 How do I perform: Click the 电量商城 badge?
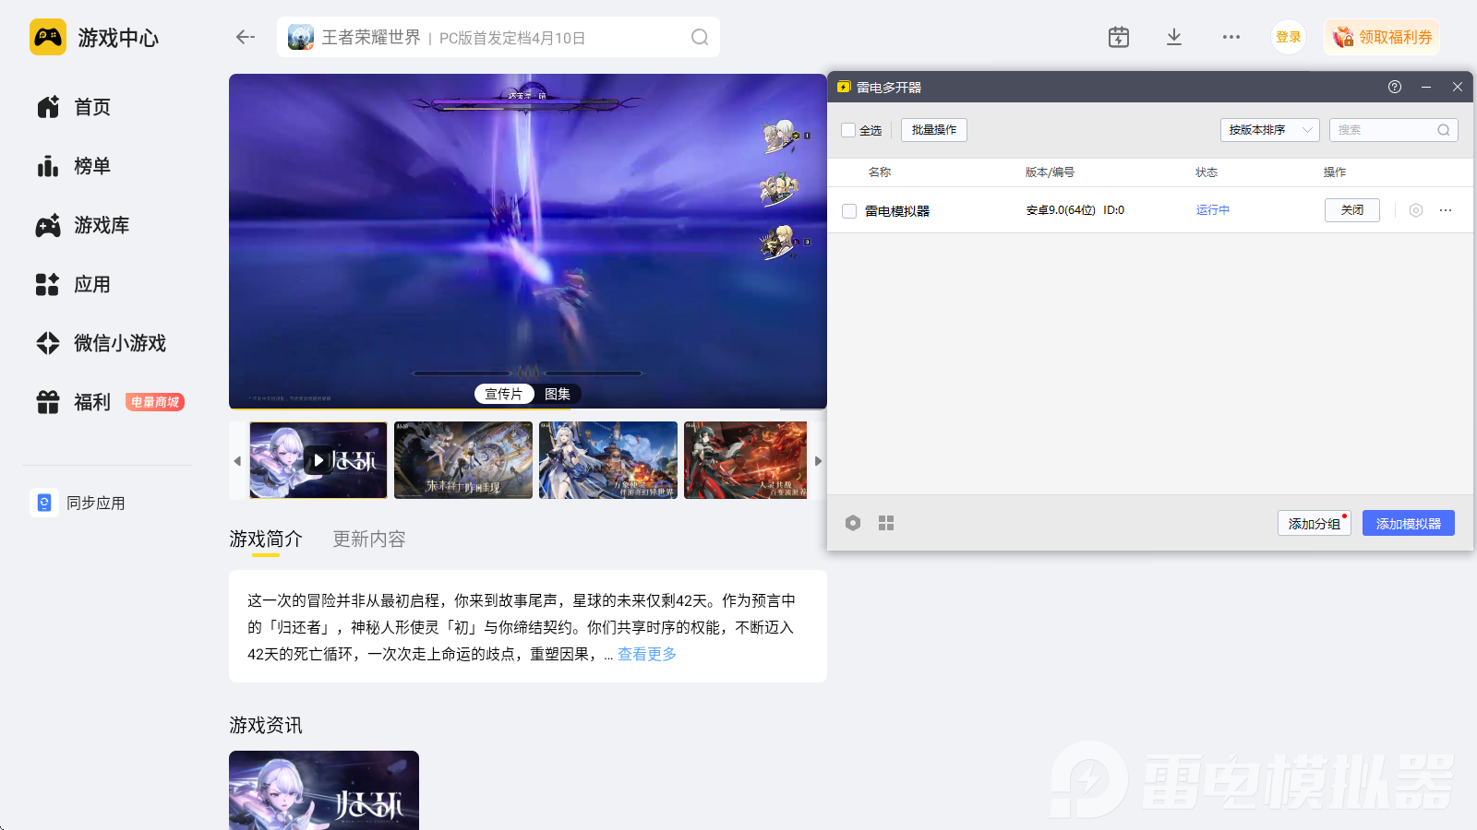(155, 402)
